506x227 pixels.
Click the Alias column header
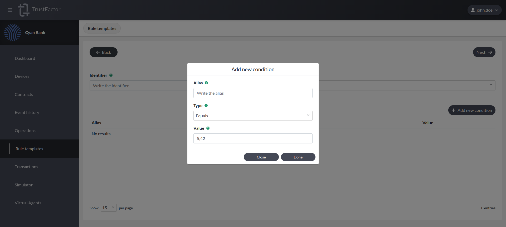[x=96, y=123]
